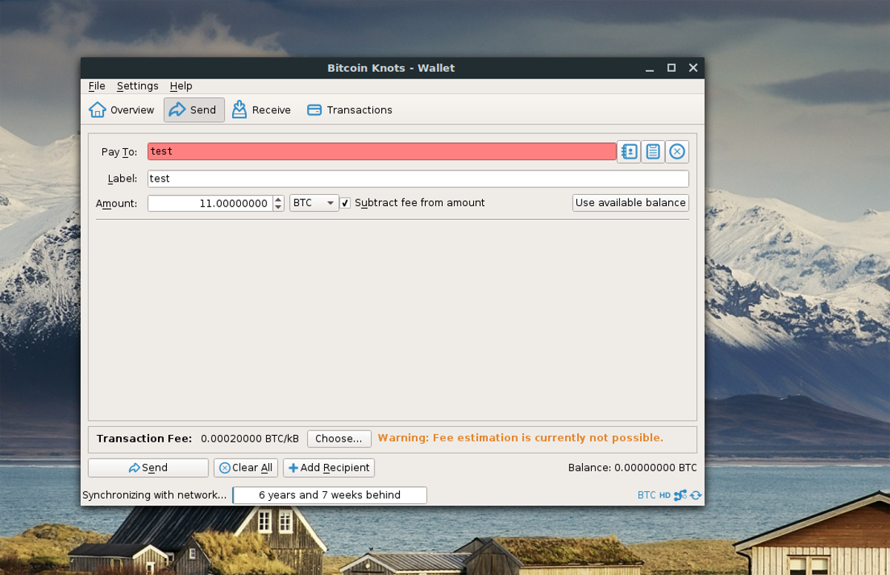Click the Pay To address field
This screenshot has height=575, width=890.
coord(382,151)
